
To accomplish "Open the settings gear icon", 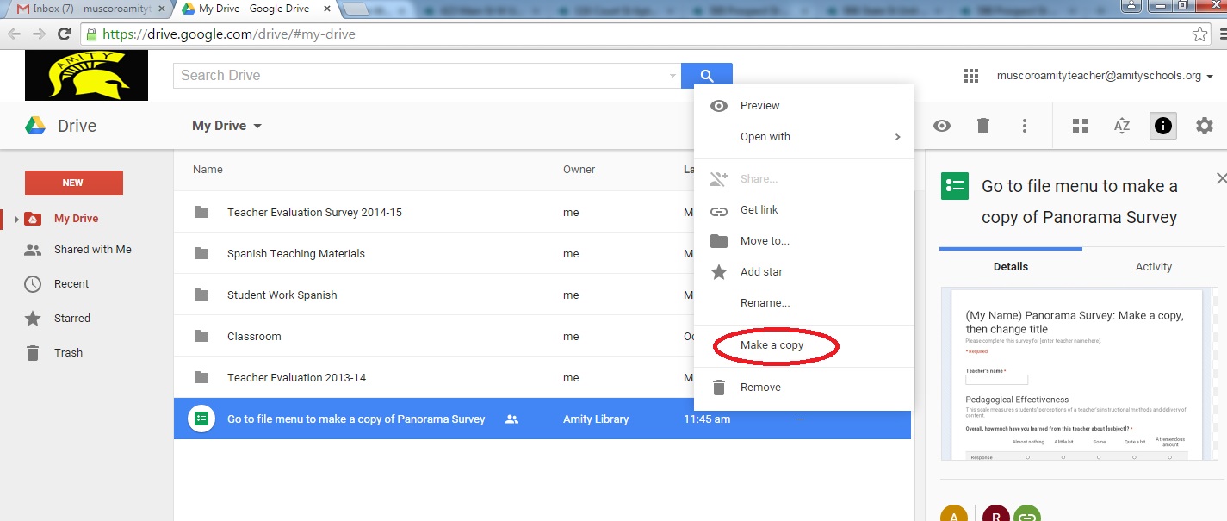I will (x=1205, y=126).
